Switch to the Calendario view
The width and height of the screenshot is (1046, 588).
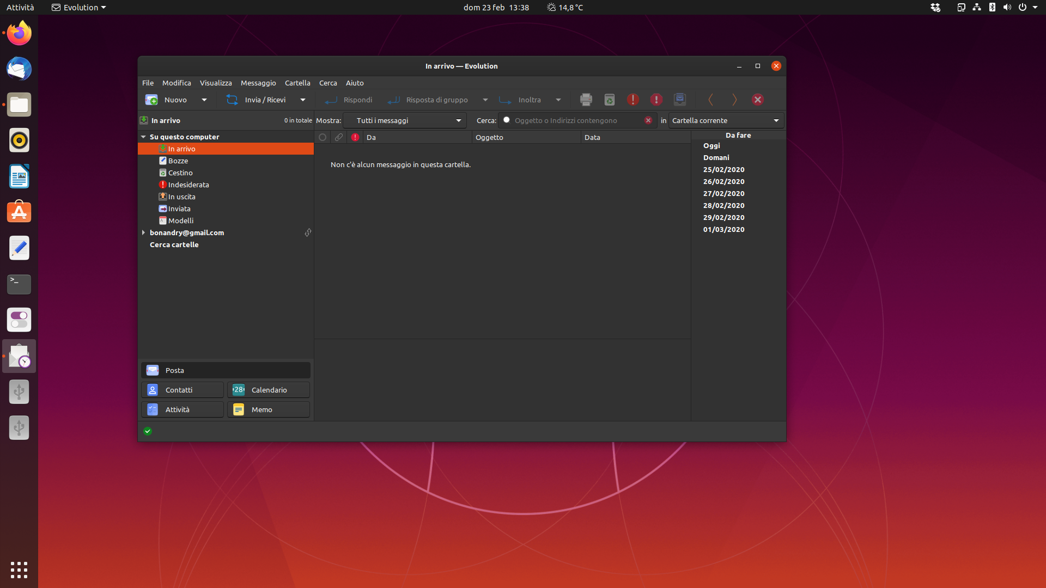click(x=268, y=390)
